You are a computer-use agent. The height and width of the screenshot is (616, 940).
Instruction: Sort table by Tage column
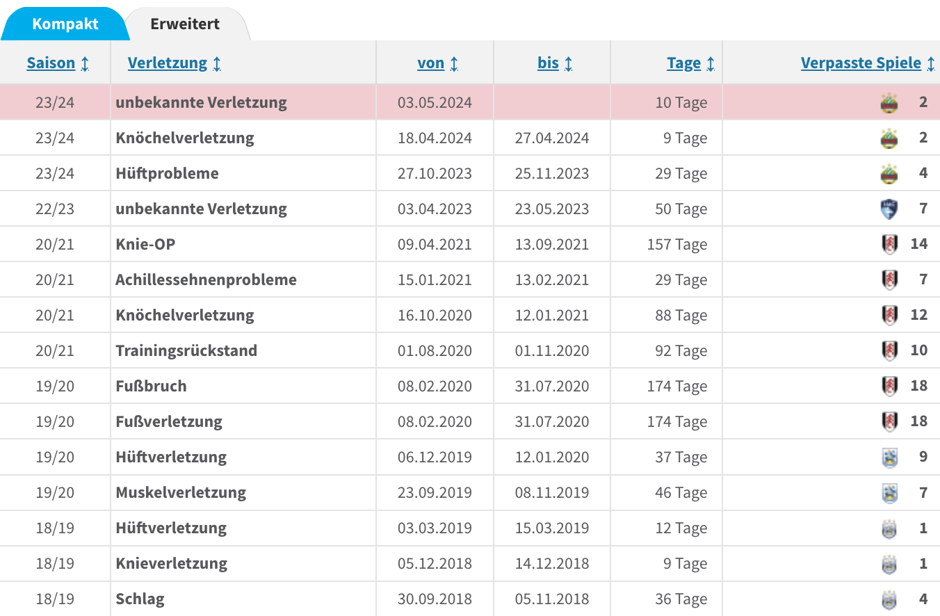coord(691,63)
